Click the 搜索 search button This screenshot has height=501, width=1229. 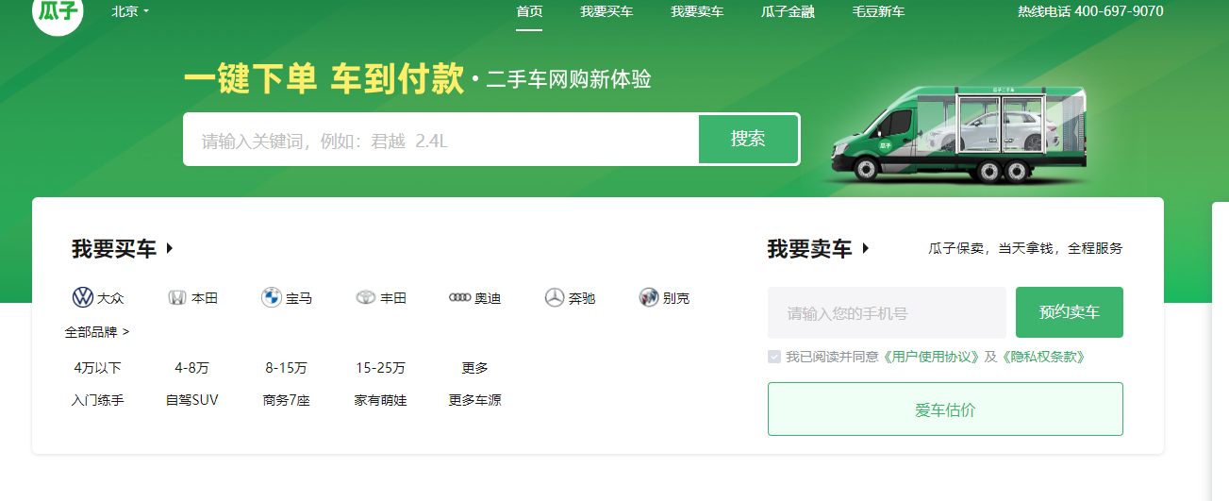pyautogui.click(x=748, y=139)
